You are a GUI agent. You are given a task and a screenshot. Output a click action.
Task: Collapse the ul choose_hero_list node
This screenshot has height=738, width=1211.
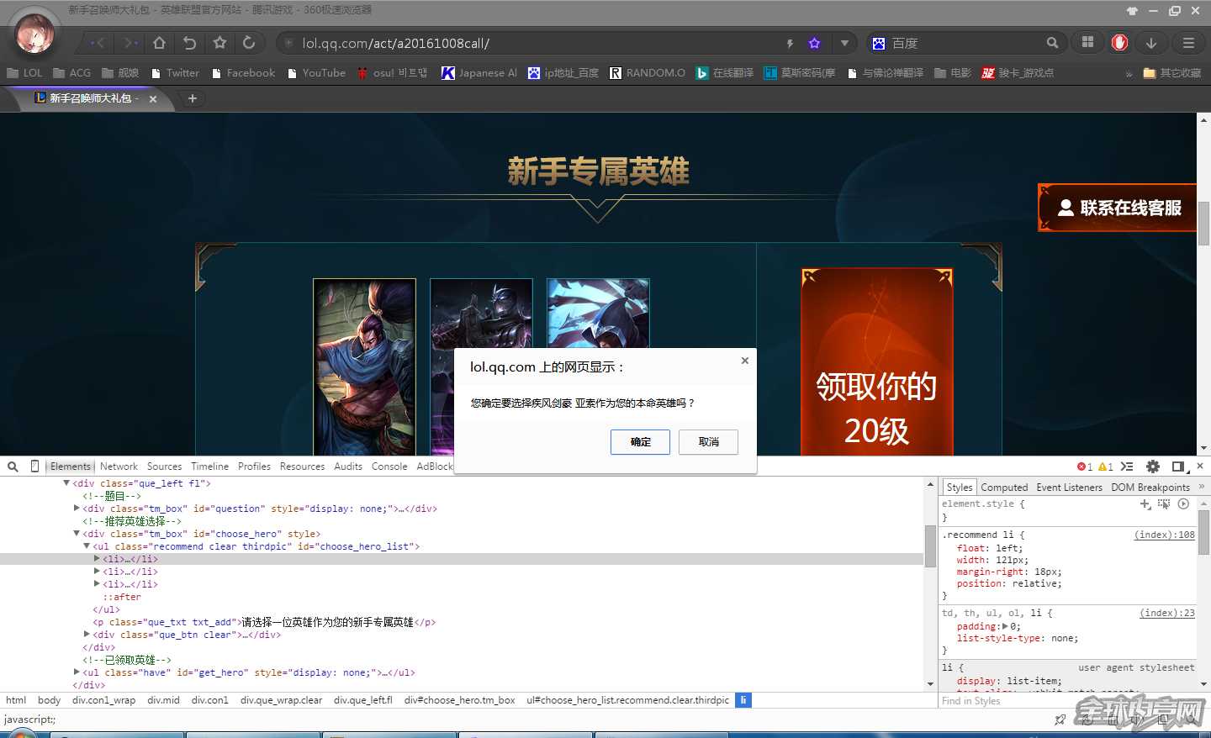click(x=87, y=546)
